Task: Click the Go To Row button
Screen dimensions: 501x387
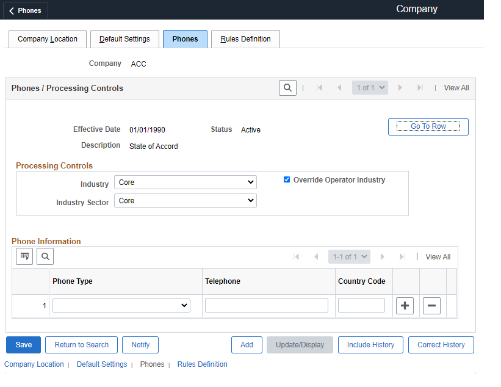Action: tap(428, 127)
